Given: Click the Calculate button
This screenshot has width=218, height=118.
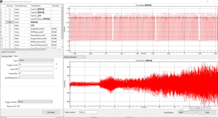Looking at the screenshot, I should (51, 112).
